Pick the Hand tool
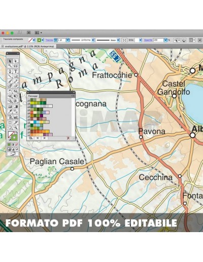Viewport: 203px width, 262px height. pos(10,127)
